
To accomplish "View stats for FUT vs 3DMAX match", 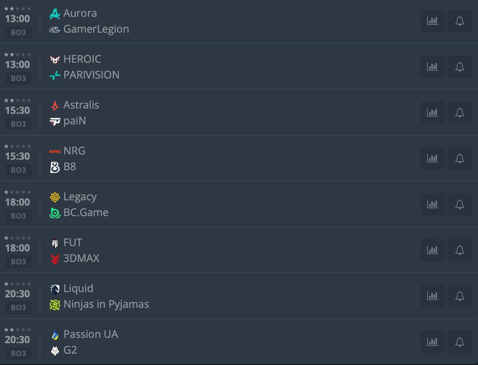I will (432, 250).
